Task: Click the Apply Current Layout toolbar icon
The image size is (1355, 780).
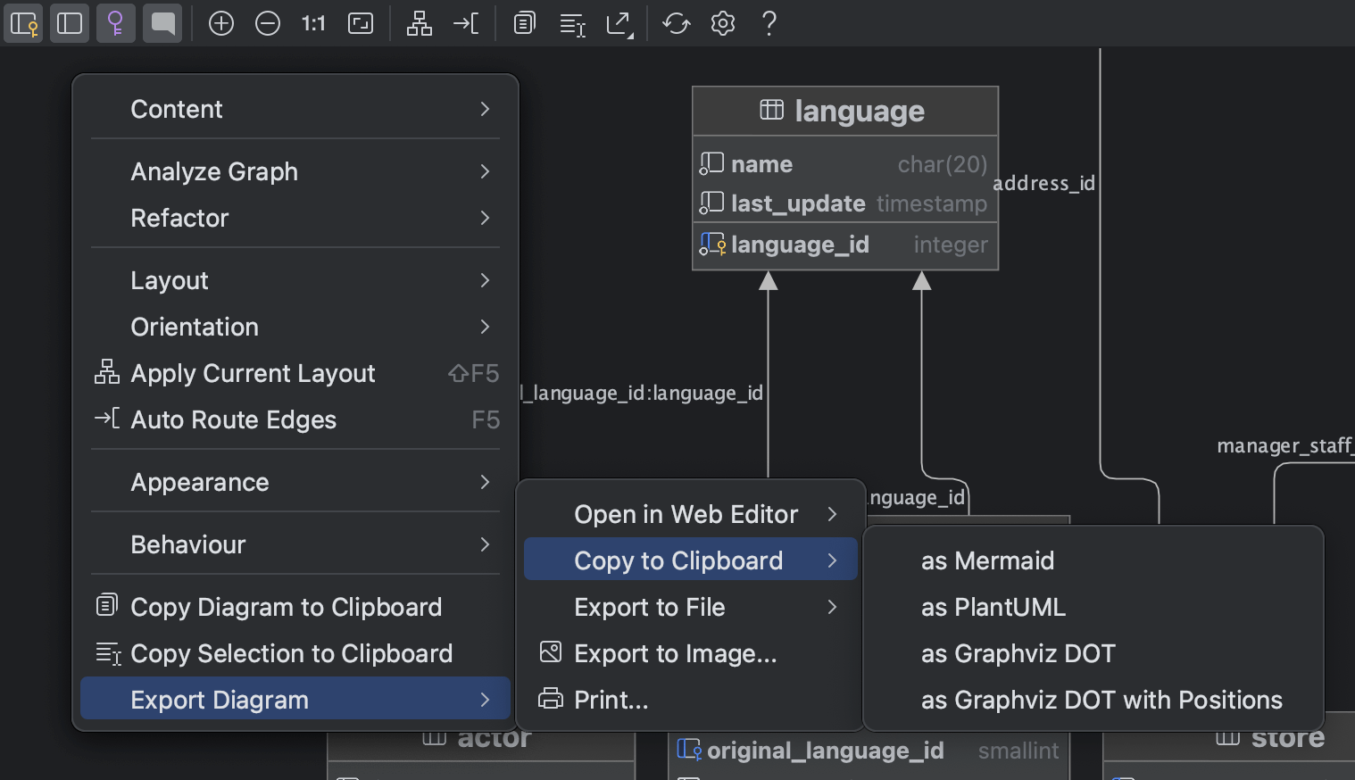Action: [419, 23]
